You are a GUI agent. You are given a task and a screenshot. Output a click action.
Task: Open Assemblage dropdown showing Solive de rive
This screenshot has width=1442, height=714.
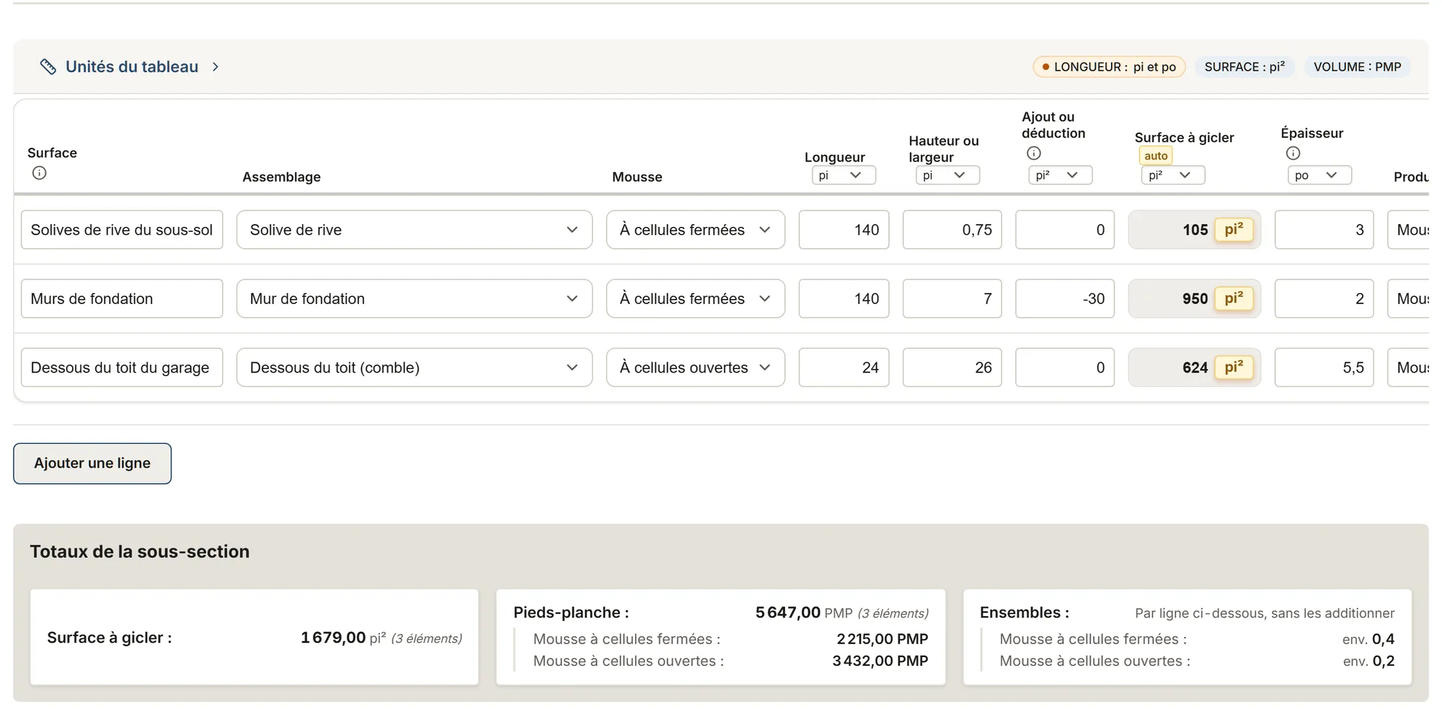[x=415, y=230]
